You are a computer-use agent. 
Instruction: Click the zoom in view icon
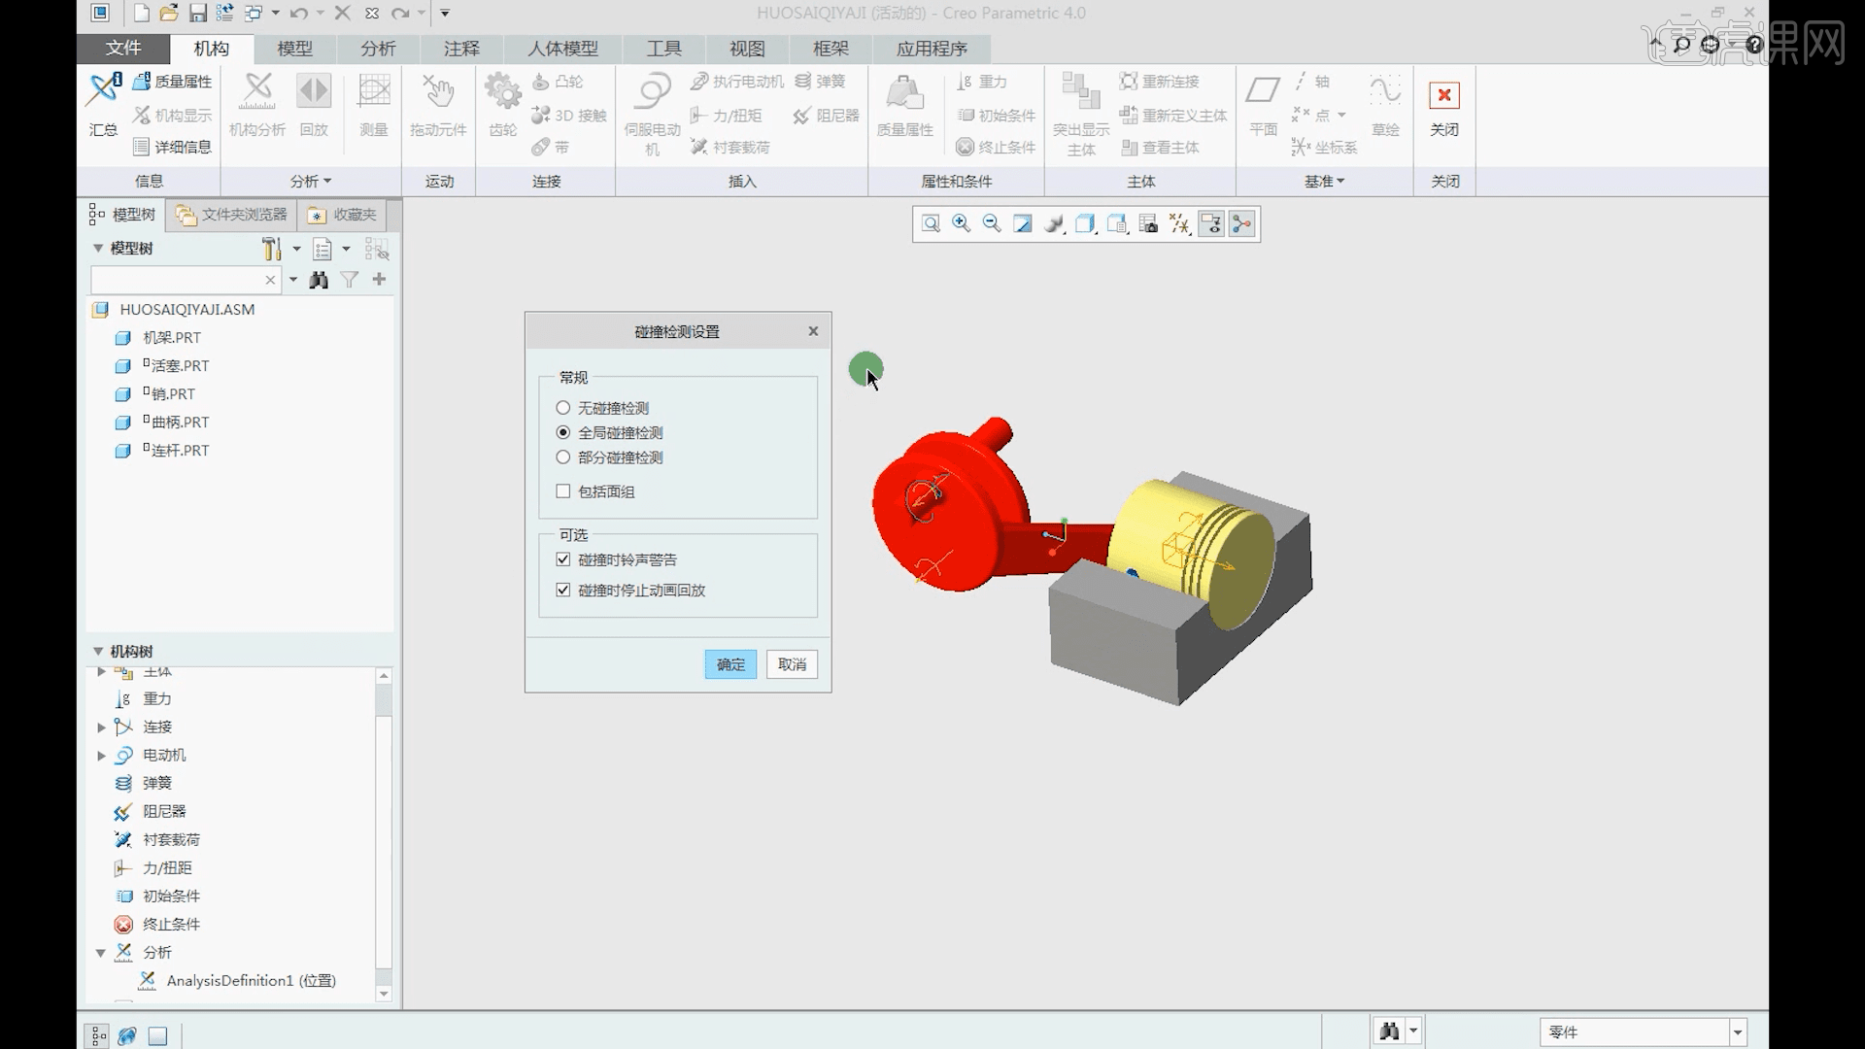(x=961, y=224)
